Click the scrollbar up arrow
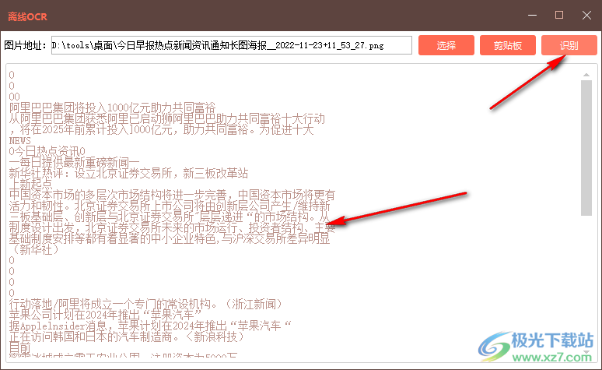Viewport: 602px width, 370px height. (x=586, y=75)
